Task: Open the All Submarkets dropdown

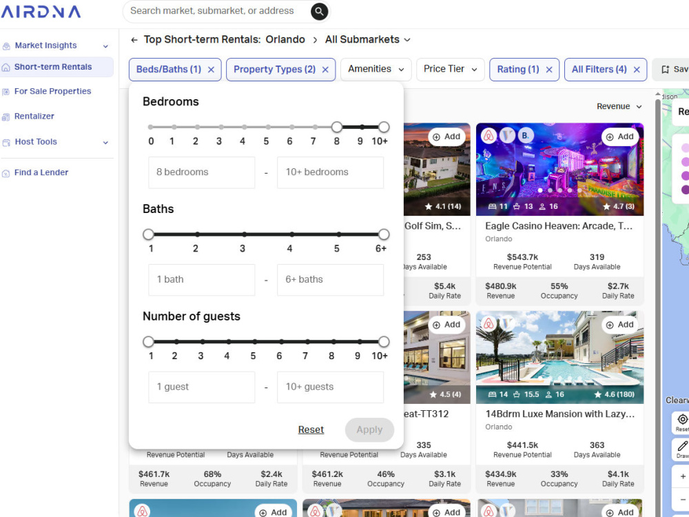Action: (368, 39)
